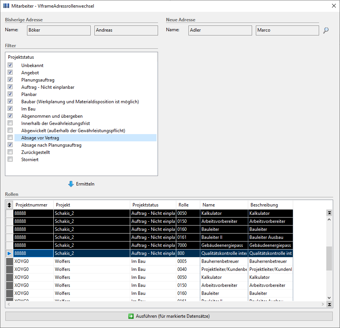This screenshot has height=328, width=340.
Task: Click the Name column header in Rollen table
Action: click(224, 205)
